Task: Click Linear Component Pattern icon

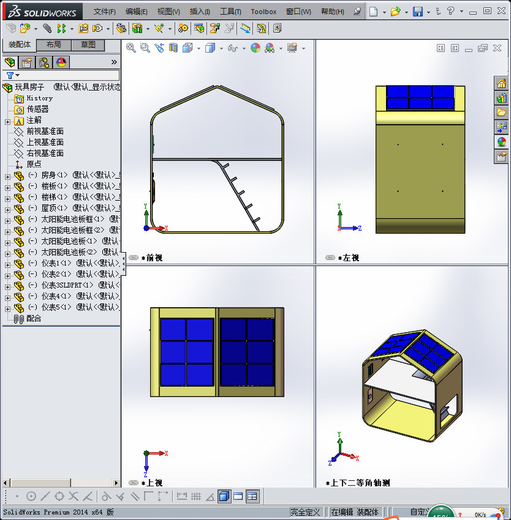Action: tap(61, 29)
